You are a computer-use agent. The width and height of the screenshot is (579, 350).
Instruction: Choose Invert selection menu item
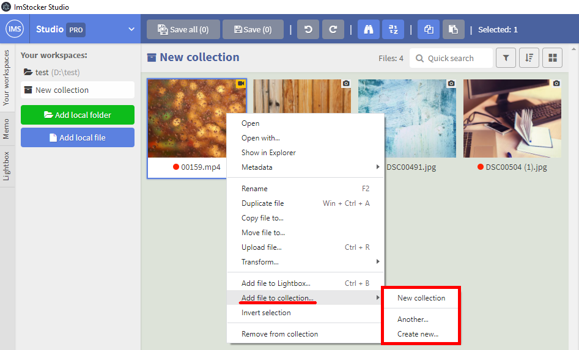pos(305,313)
